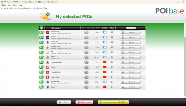Open Turkey flag coverage for Havalimanları
186x106 pixels.
[104, 62]
